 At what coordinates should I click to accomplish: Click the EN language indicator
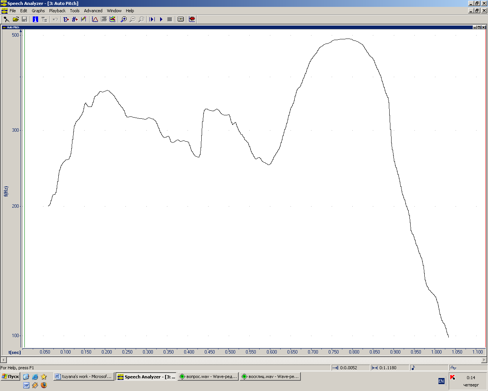coord(441,381)
